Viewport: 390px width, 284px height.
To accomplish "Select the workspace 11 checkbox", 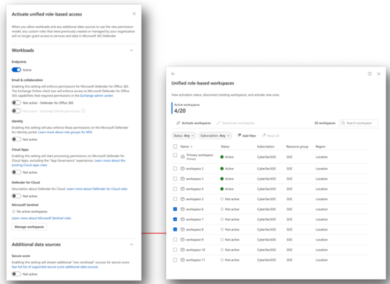I will click(175, 260).
